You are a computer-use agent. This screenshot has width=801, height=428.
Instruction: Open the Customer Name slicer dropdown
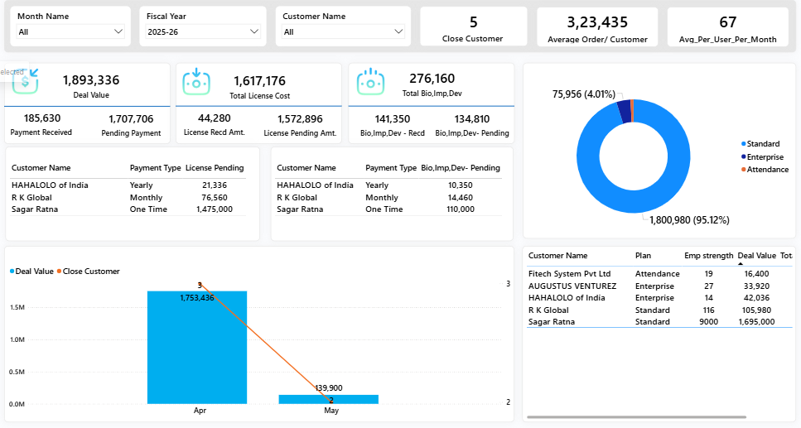tap(398, 31)
